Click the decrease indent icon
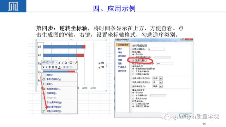 click(64, 67)
